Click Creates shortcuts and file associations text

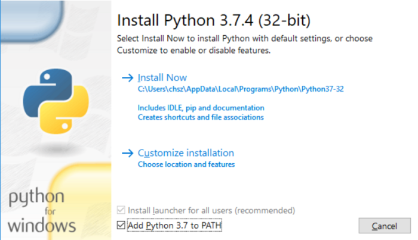pos(201,117)
